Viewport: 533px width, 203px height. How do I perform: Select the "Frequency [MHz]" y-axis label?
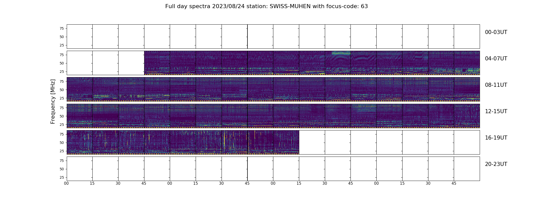pos(53,101)
